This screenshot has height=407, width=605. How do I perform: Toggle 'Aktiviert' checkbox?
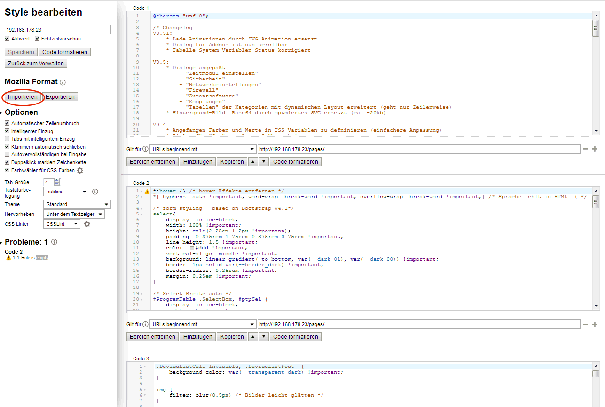pos(7,39)
